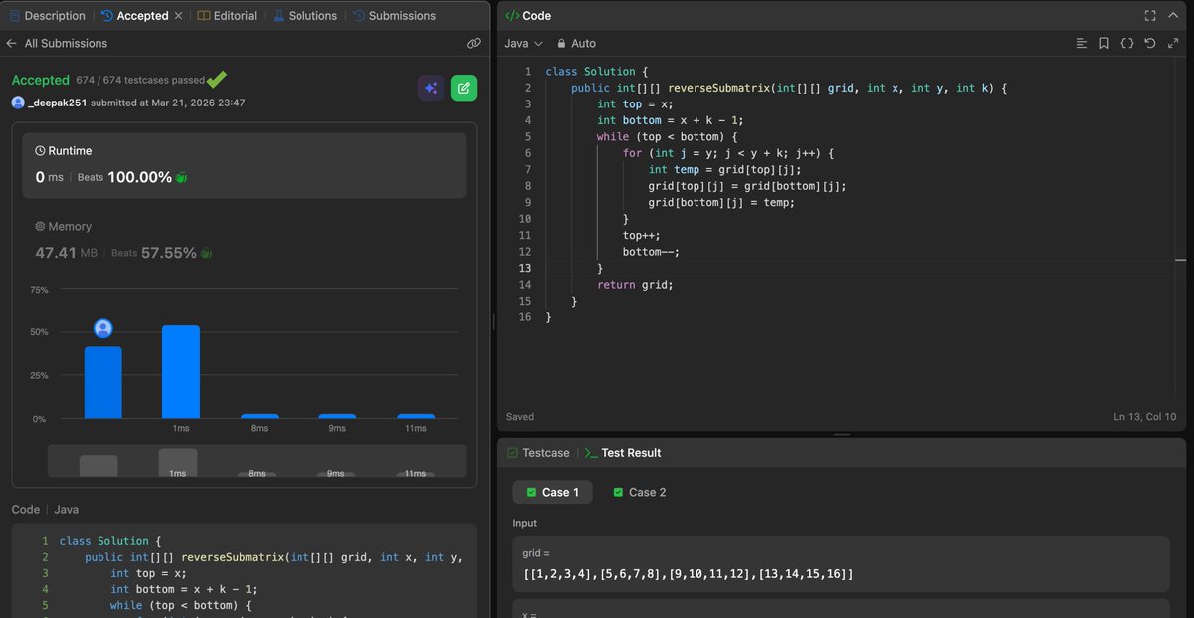Click the user avatar marker on chart
The width and height of the screenshot is (1194, 618).
tap(102, 328)
